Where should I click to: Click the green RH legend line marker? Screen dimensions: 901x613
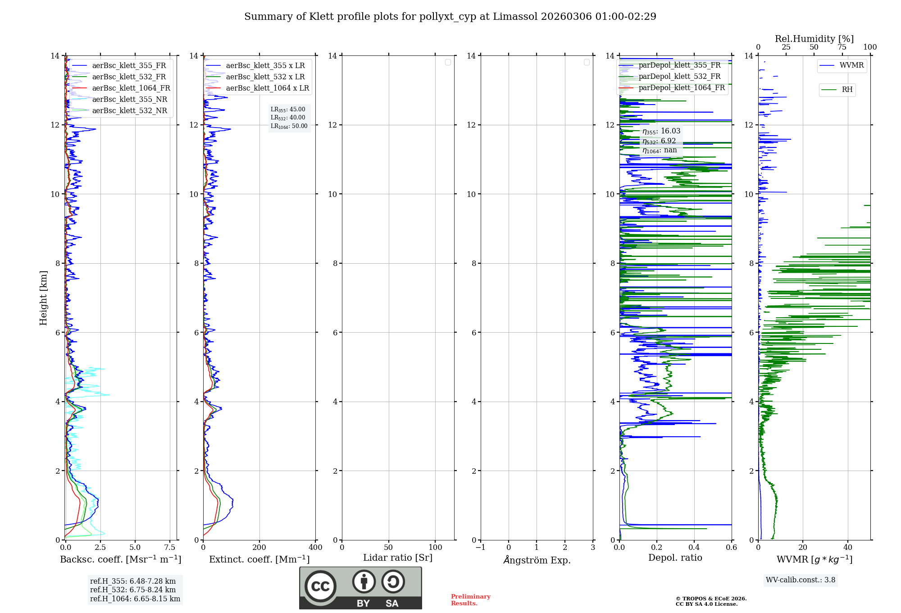(x=828, y=90)
